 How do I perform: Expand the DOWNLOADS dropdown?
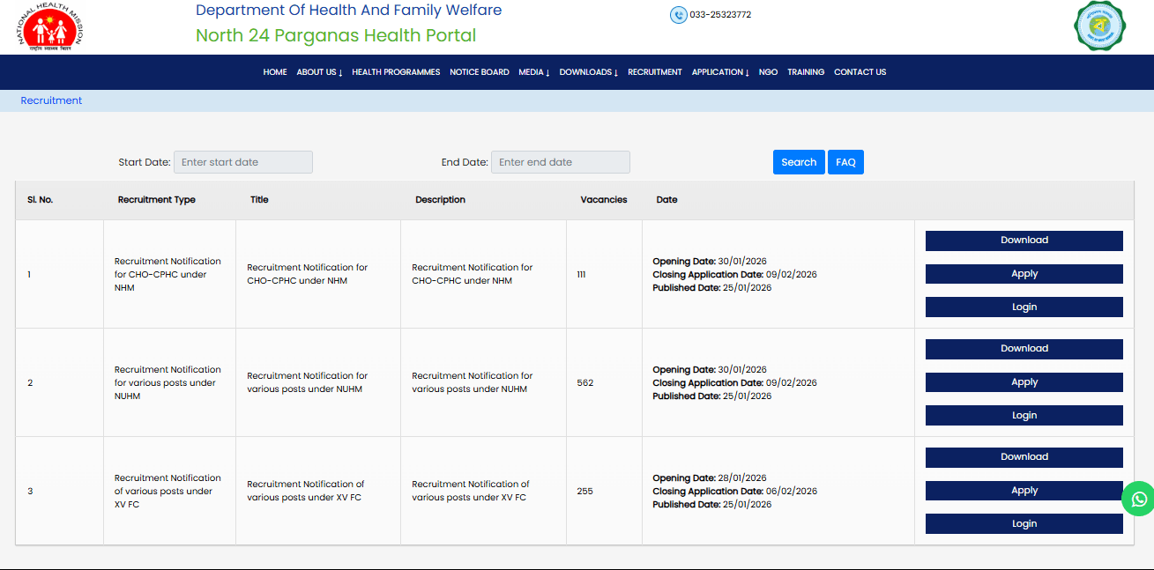pyautogui.click(x=588, y=72)
